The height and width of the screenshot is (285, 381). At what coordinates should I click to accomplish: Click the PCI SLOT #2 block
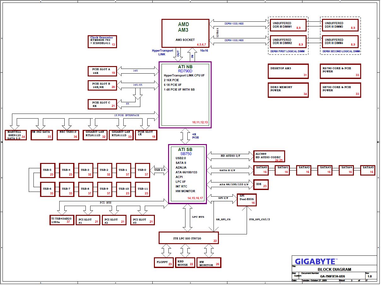pyautogui.click(x=114, y=220)
